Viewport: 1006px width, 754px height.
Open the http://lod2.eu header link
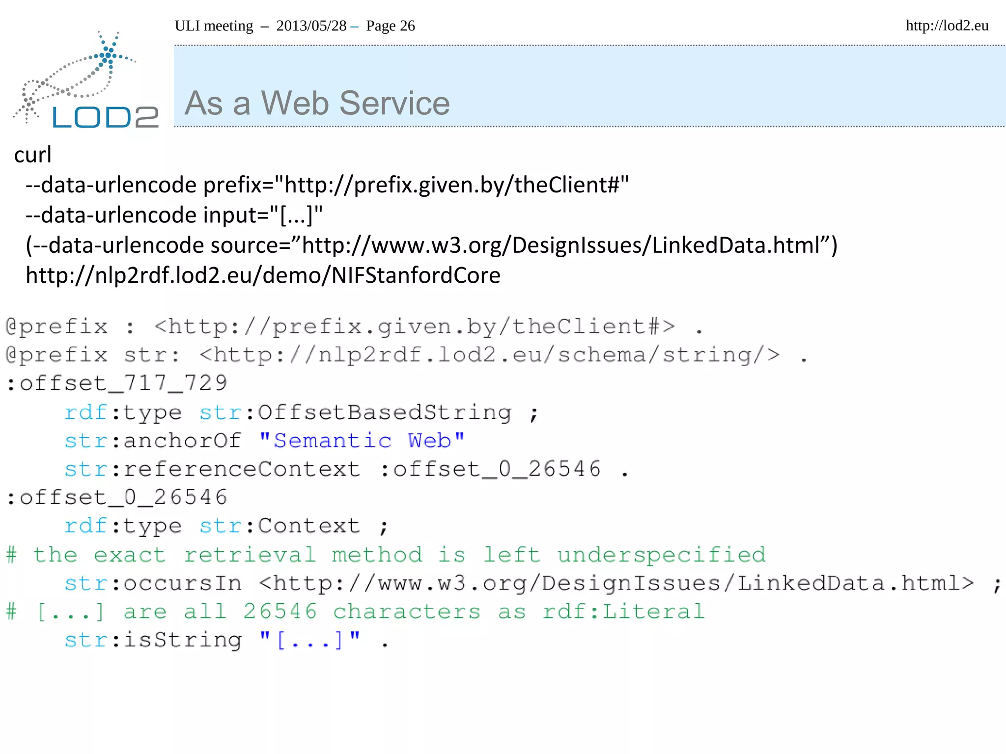(947, 26)
